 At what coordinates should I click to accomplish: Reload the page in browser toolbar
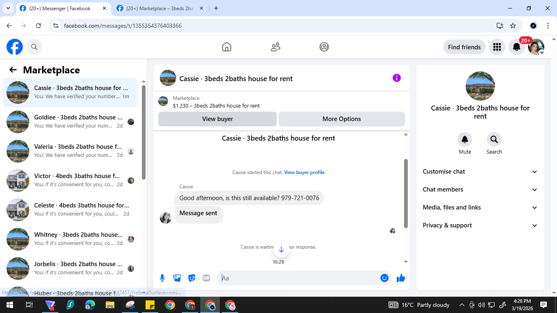tap(38, 26)
